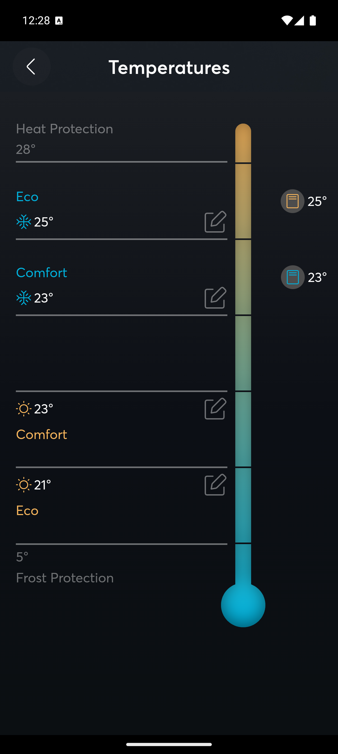Tap the thermometer bulb at the bottom
The width and height of the screenshot is (338, 754).
pos(243,605)
